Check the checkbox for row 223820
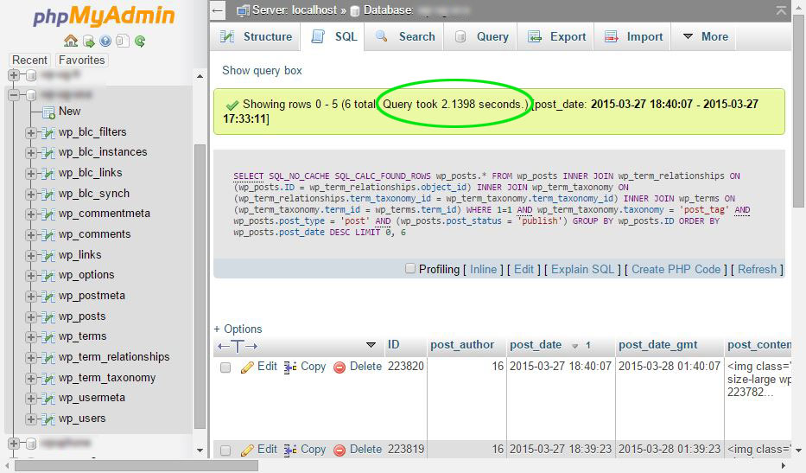 pos(225,368)
